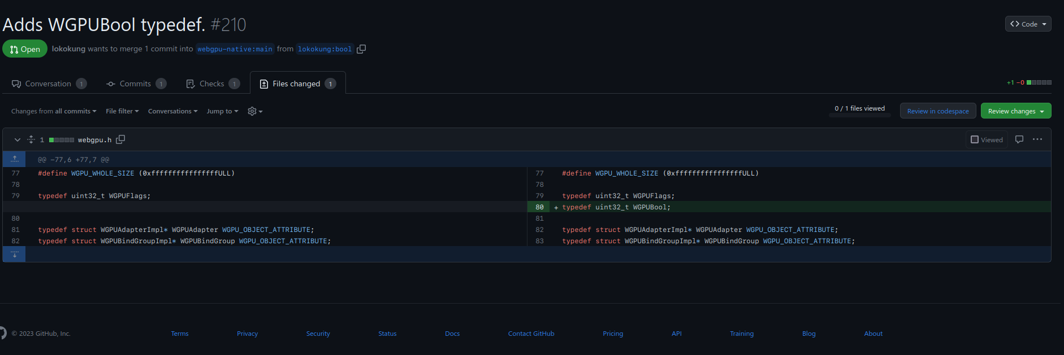Viewport: 1064px width, 355px height.
Task: Open the Changes from all commits dropdown
Action: [54, 111]
